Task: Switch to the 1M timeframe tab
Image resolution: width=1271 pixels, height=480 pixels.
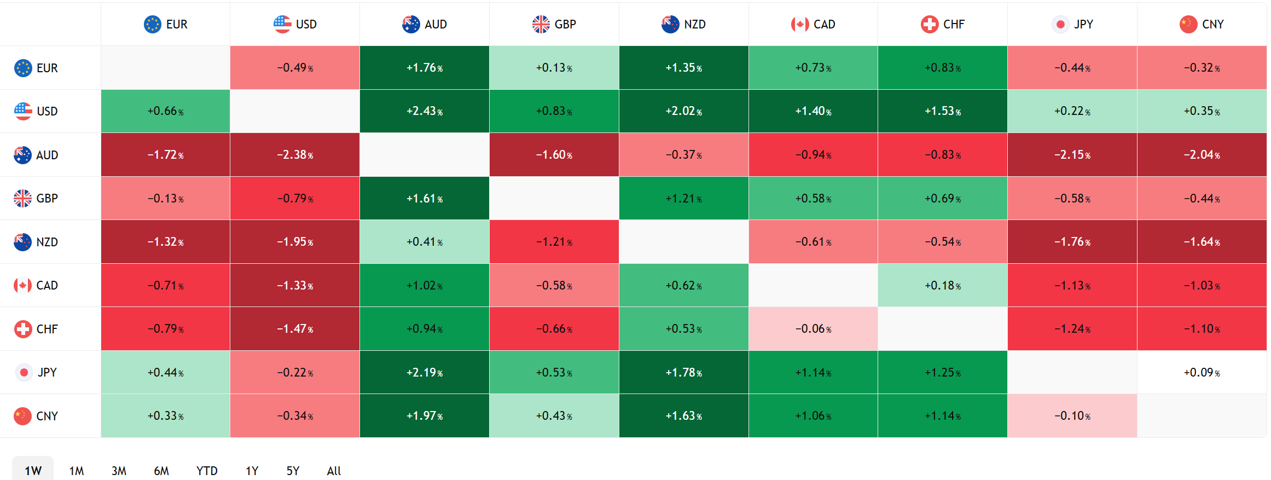Action: (77, 471)
